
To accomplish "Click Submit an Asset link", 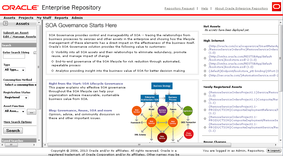I will 16,33.
